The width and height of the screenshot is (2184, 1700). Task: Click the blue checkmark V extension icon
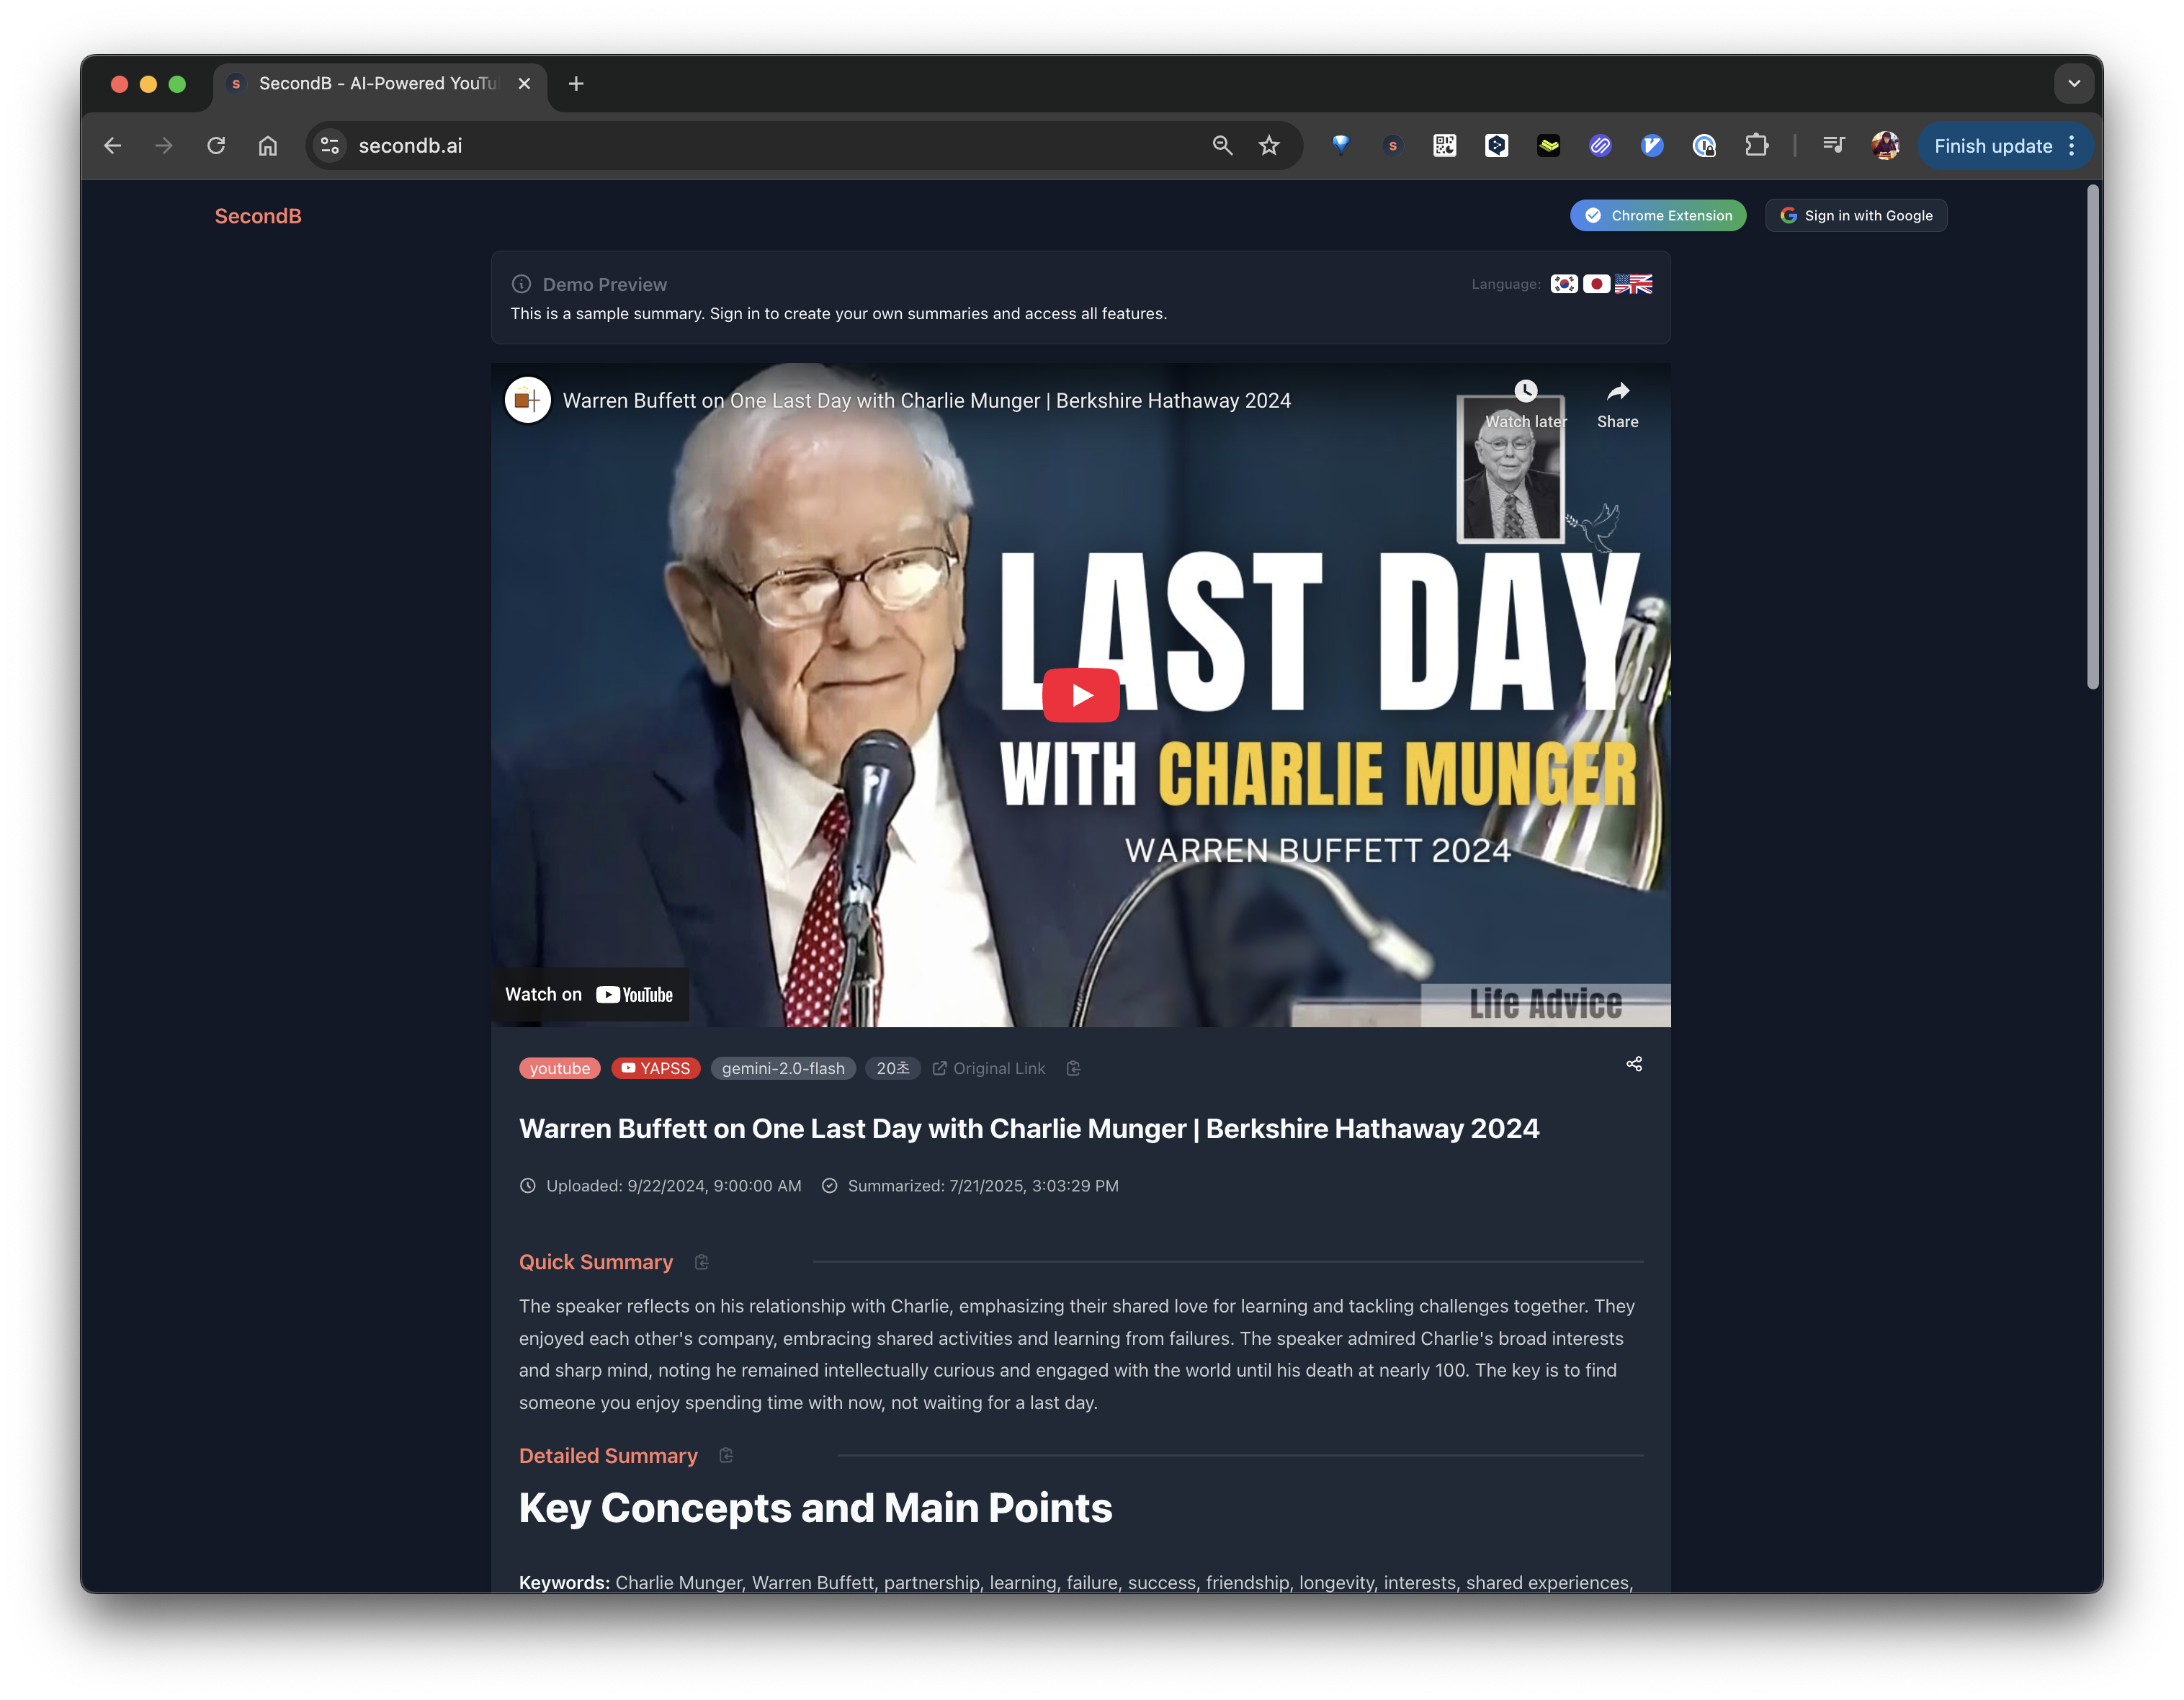(x=1653, y=146)
